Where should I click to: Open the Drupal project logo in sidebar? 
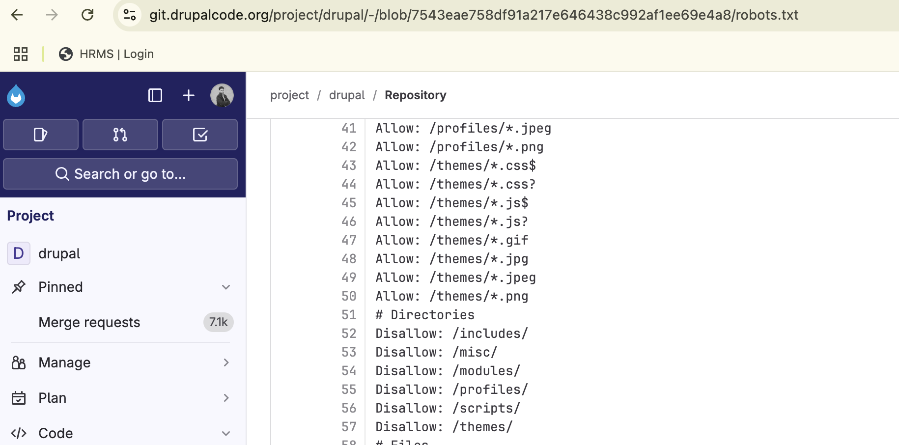16,95
